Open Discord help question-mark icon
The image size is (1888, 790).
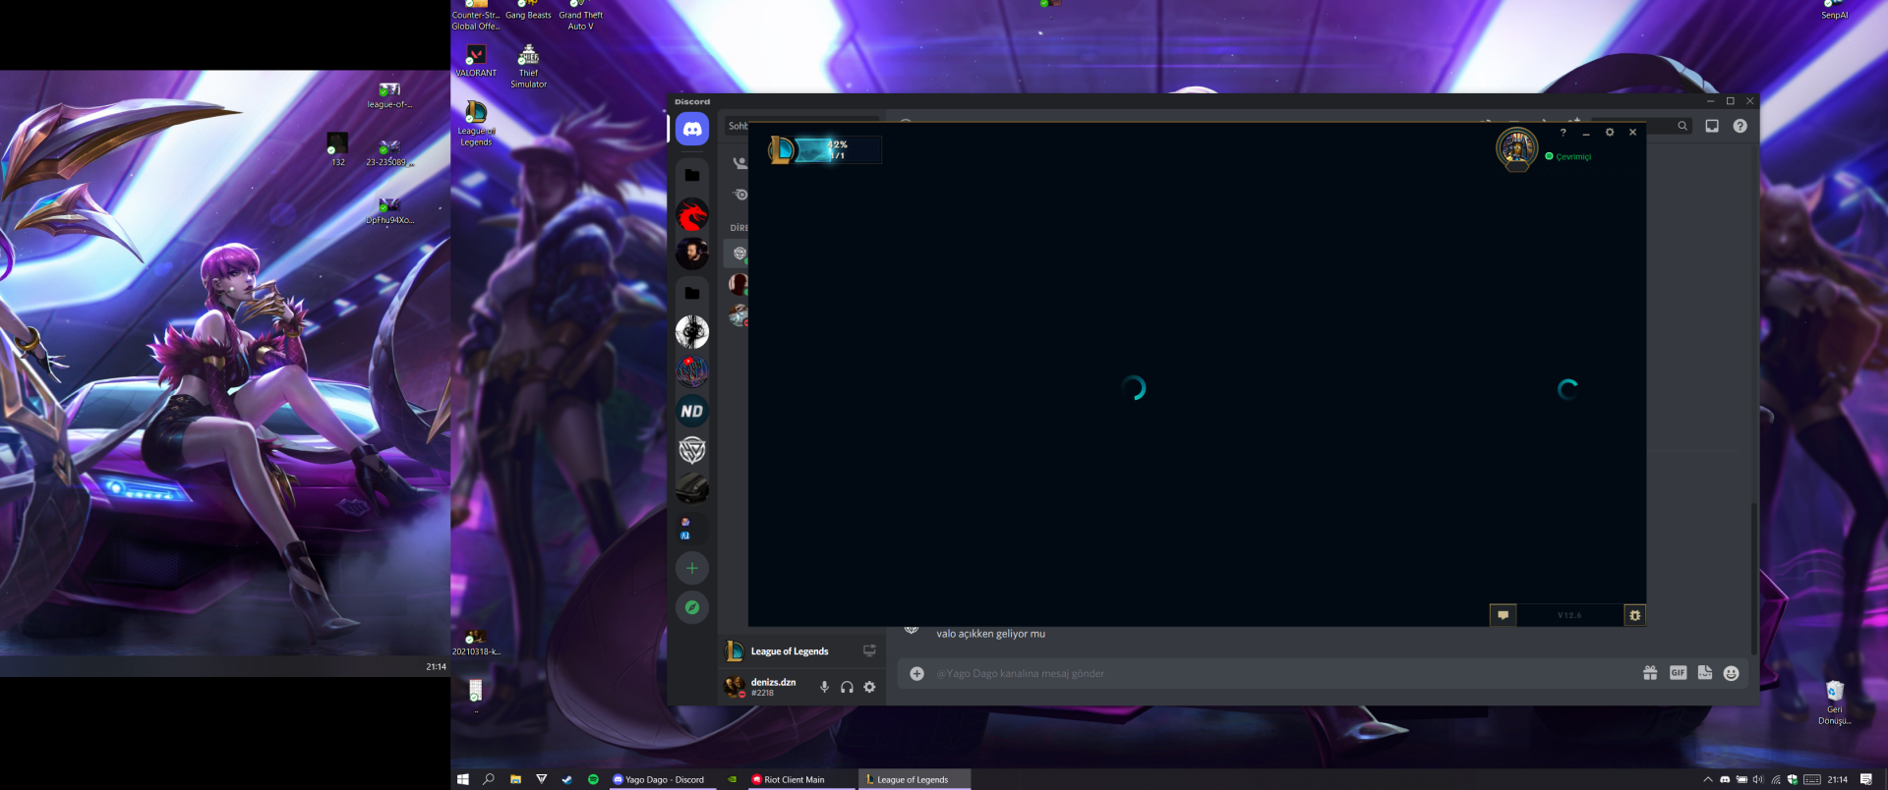1740,126
